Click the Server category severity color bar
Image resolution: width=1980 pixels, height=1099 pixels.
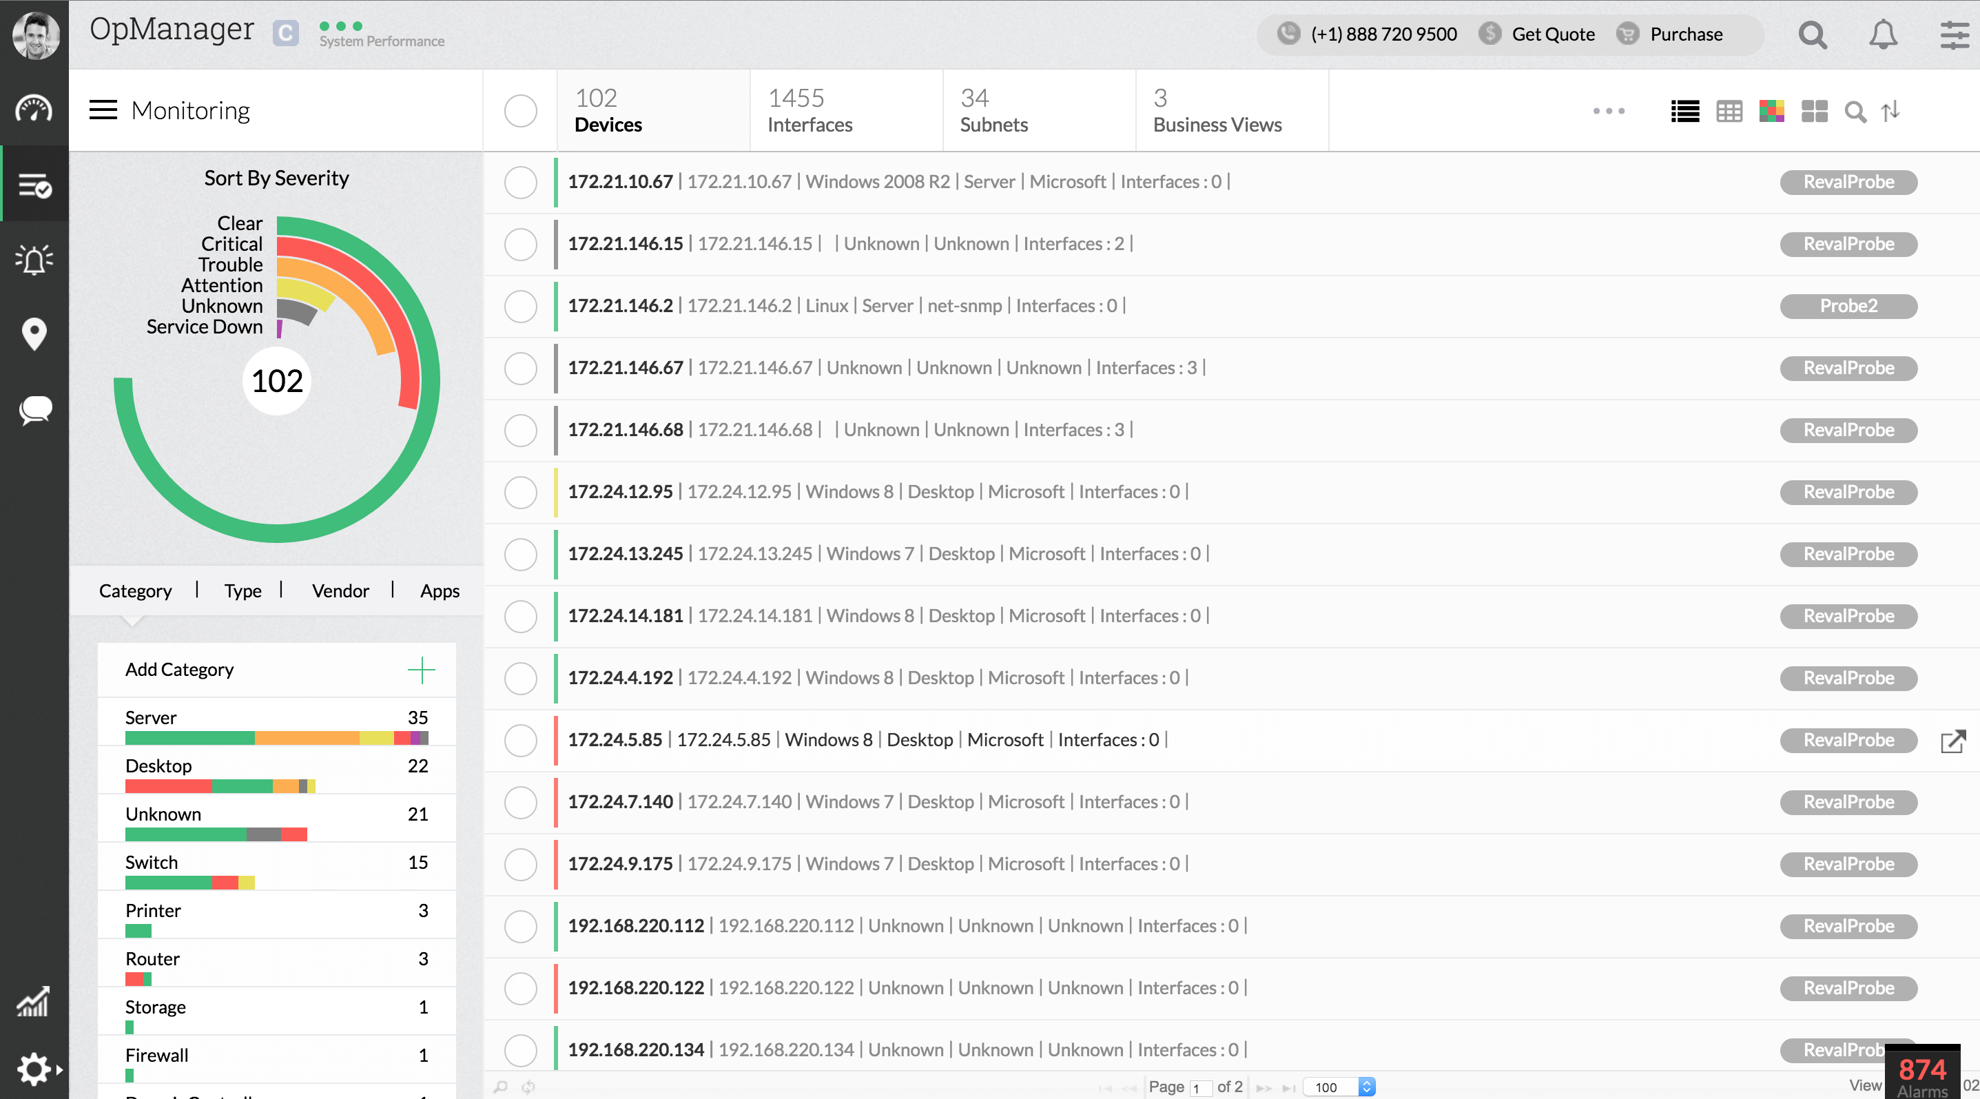[x=276, y=738]
